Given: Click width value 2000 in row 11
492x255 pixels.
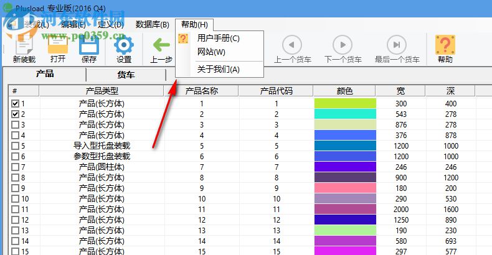Looking at the screenshot, I should coord(401,209).
